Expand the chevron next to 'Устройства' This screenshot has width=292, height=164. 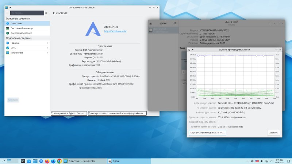tap(47, 52)
